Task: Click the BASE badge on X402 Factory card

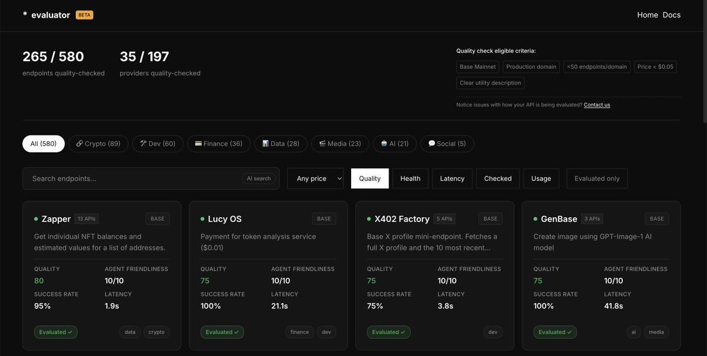Action: tap(491, 219)
